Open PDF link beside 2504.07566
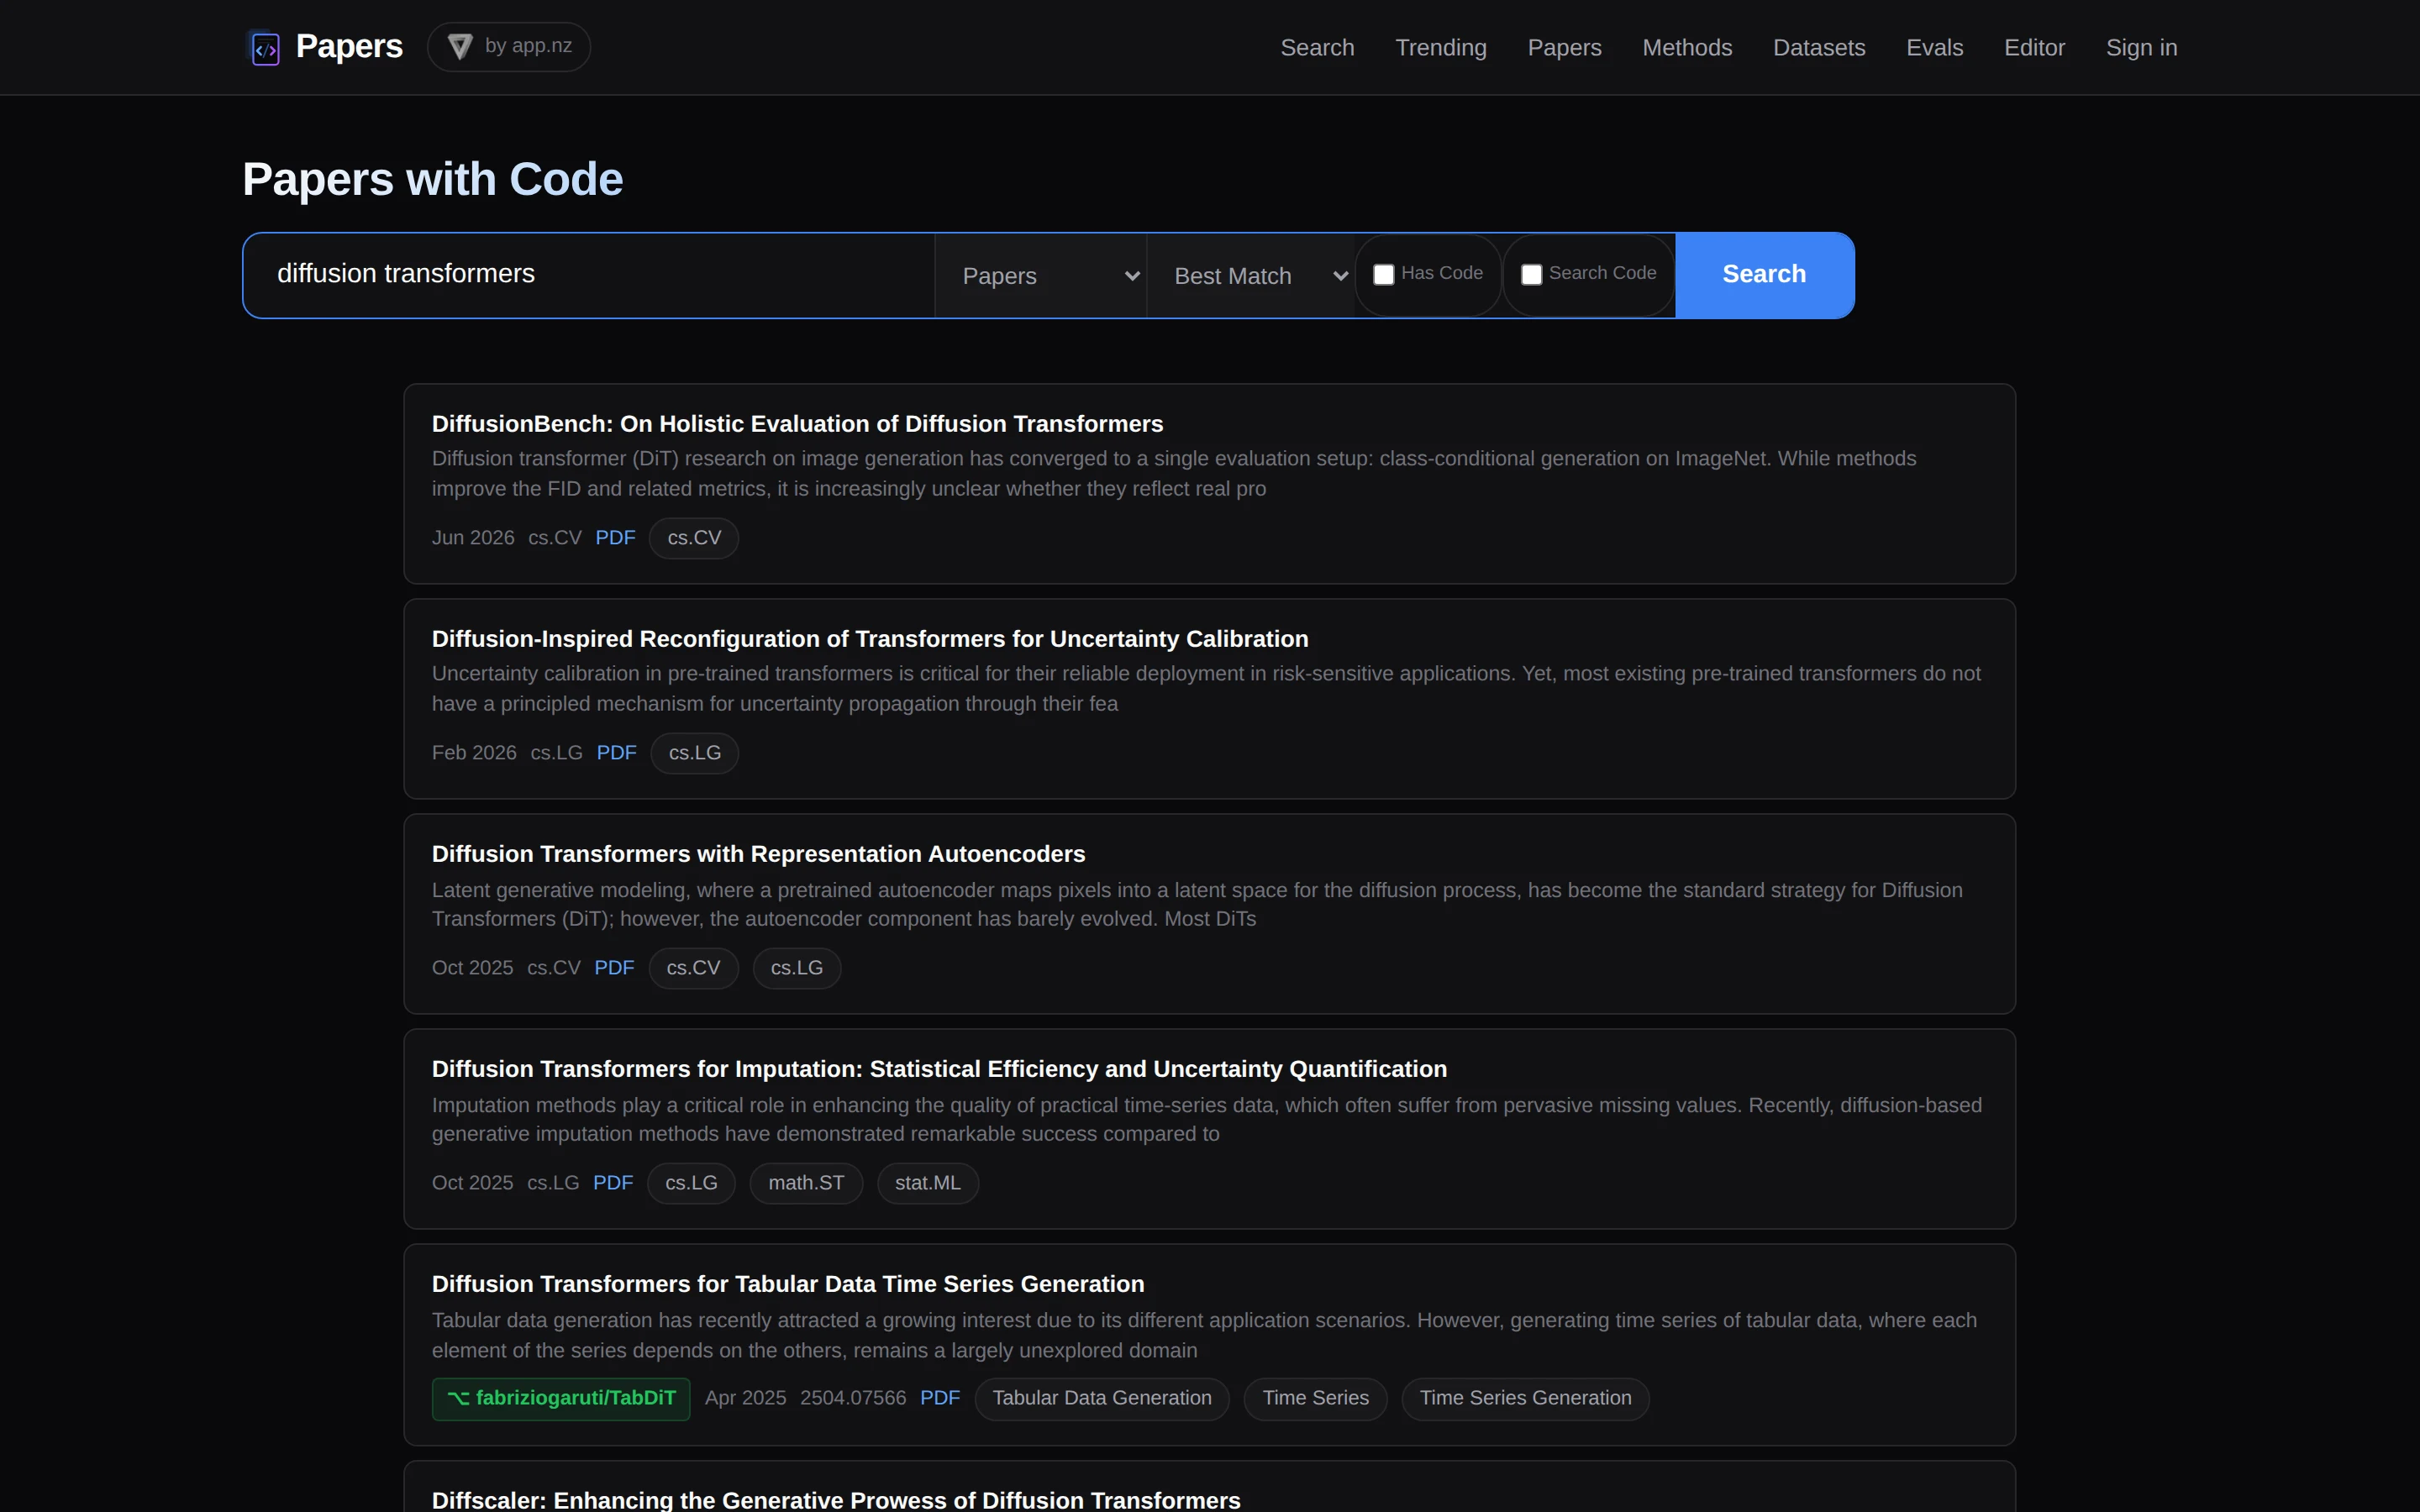 940,1398
